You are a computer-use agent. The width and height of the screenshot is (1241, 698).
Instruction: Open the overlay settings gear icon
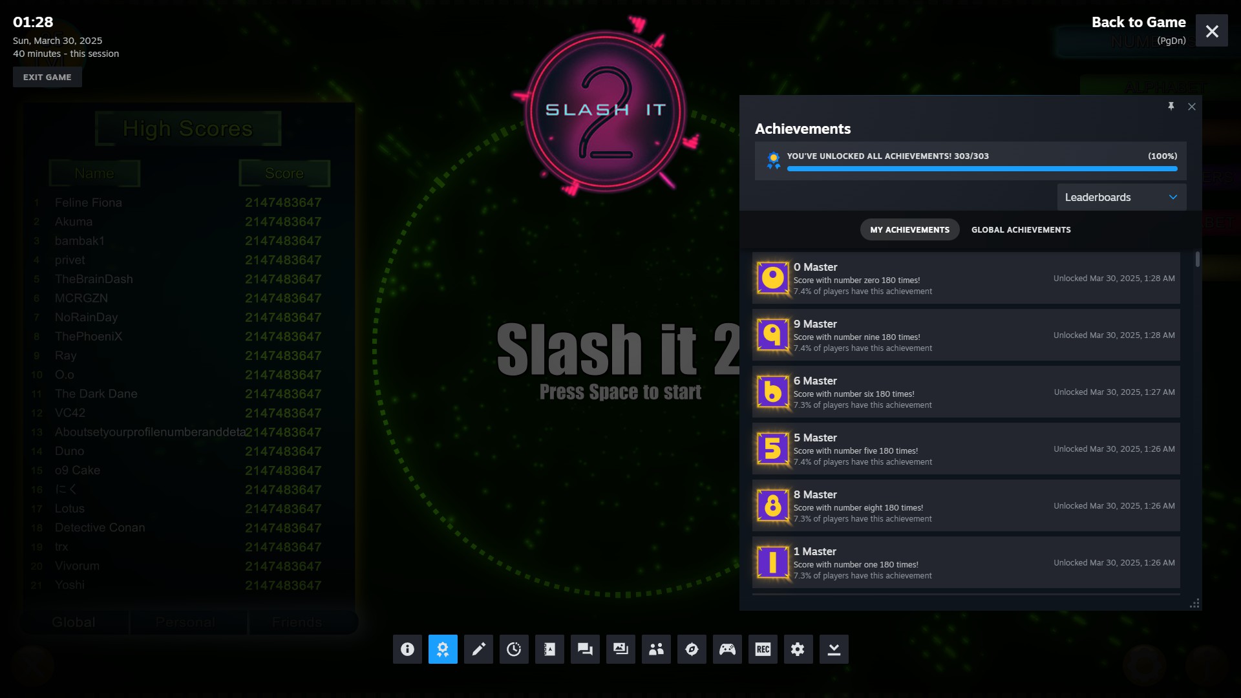pyautogui.click(x=798, y=649)
